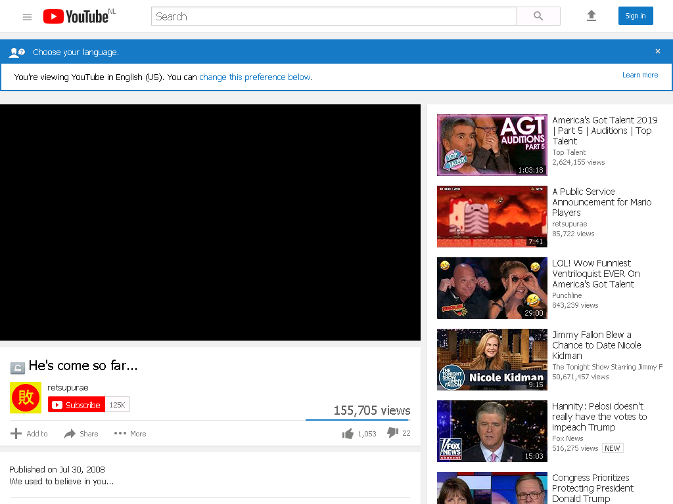Click the black video player area
Viewport: 673px width, 504px height.
[x=210, y=222]
